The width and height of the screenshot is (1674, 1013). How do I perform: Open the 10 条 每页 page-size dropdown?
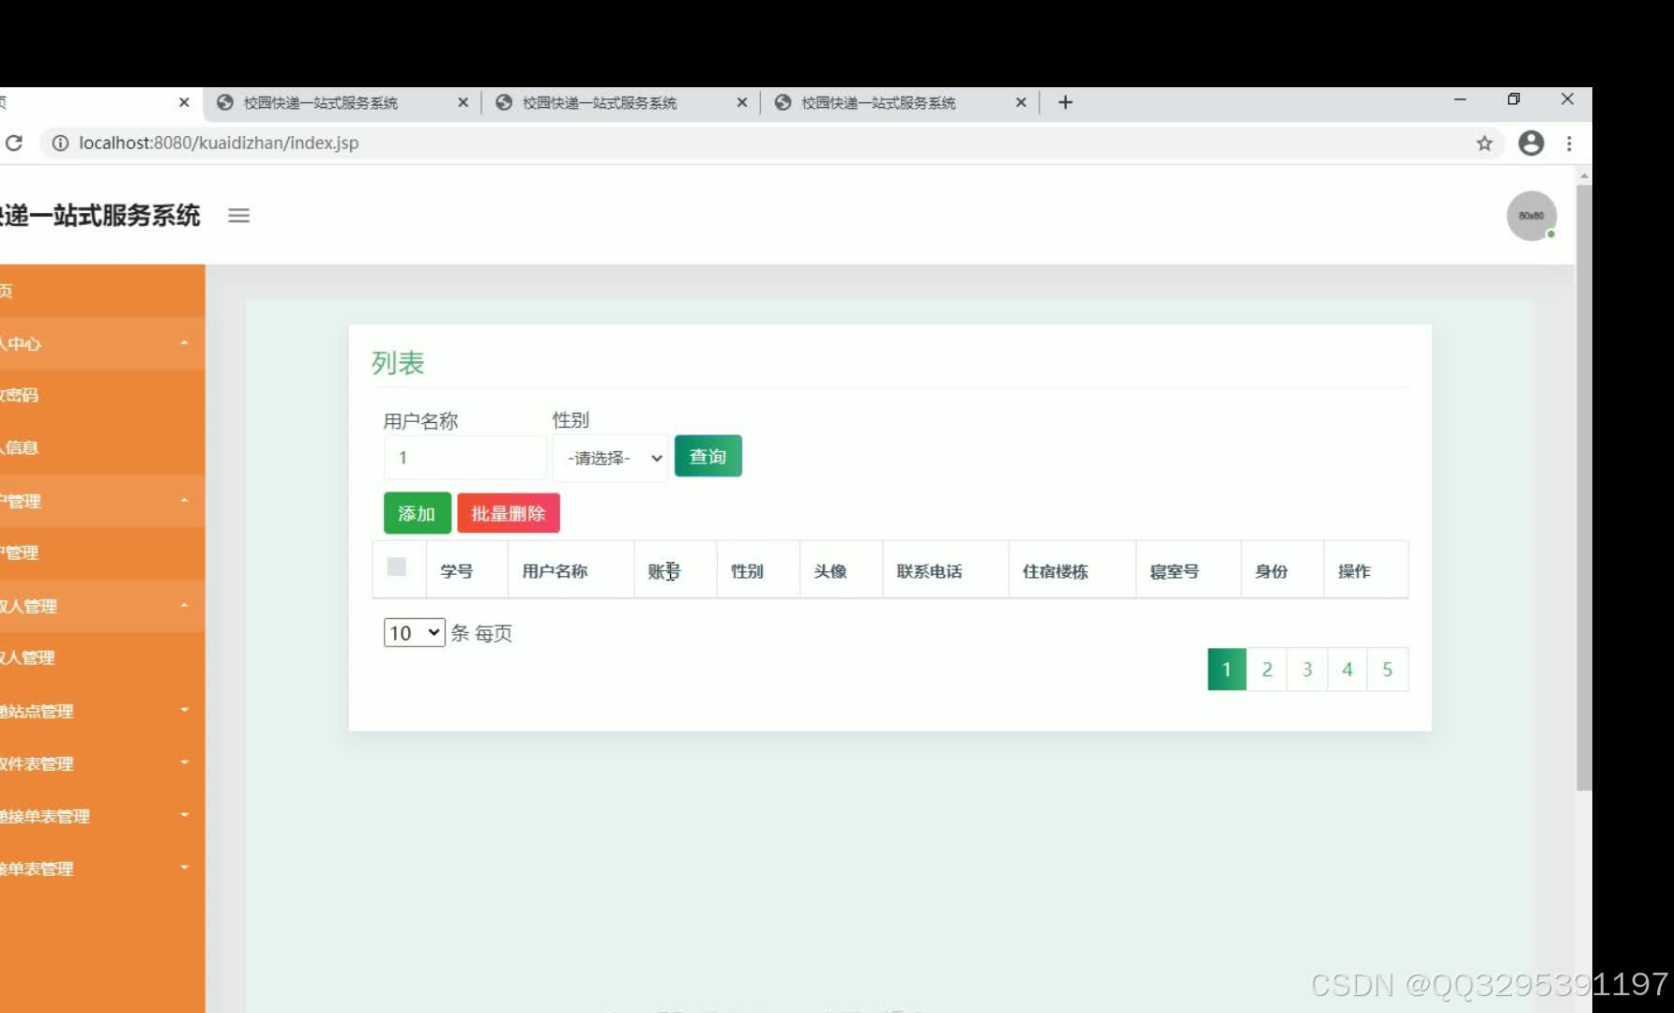click(414, 632)
